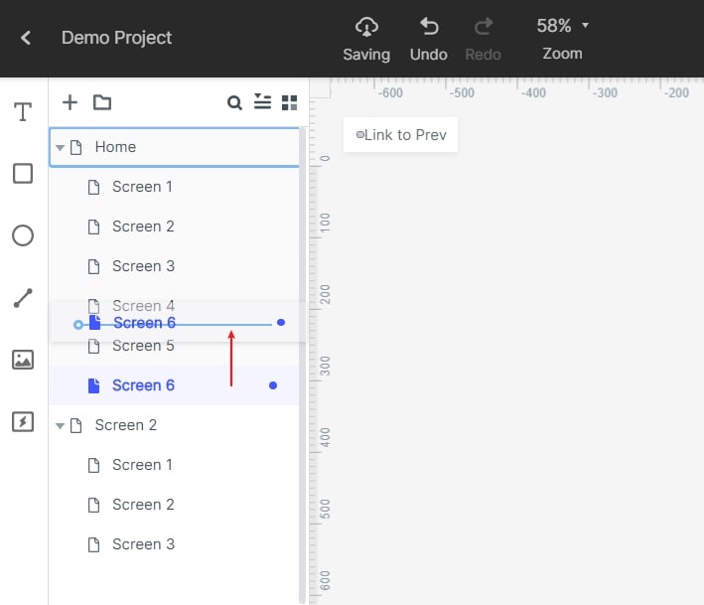The height and width of the screenshot is (605, 704).
Task: Switch screen list to grid view
Action: click(289, 103)
